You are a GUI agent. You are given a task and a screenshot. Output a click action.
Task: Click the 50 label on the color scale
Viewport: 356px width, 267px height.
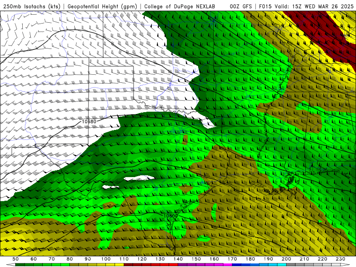point(16,259)
